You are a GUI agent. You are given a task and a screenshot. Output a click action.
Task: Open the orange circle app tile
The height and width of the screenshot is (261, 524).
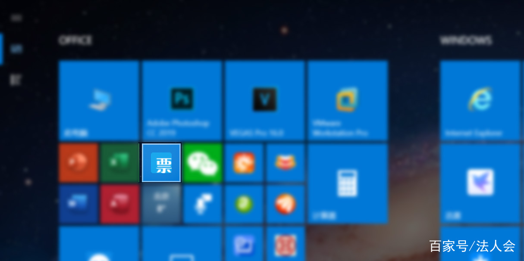[x=286, y=204]
